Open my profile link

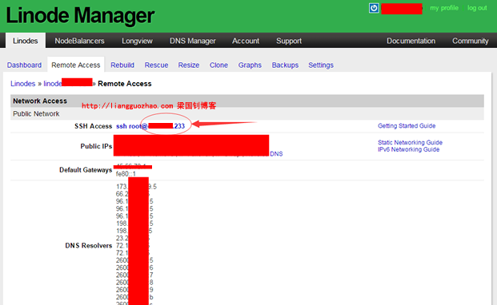(x=444, y=8)
